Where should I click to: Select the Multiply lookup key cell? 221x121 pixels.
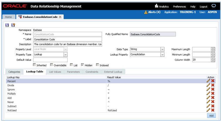[x=56, y=94]
